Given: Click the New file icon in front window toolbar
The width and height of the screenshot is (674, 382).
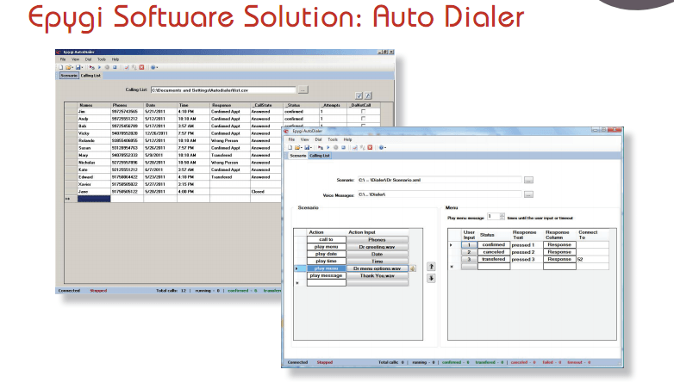Looking at the screenshot, I should [x=291, y=147].
